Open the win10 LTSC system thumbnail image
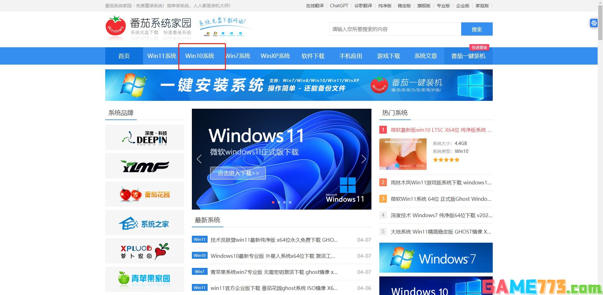This screenshot has width=603, height=295. pos(403,154)
